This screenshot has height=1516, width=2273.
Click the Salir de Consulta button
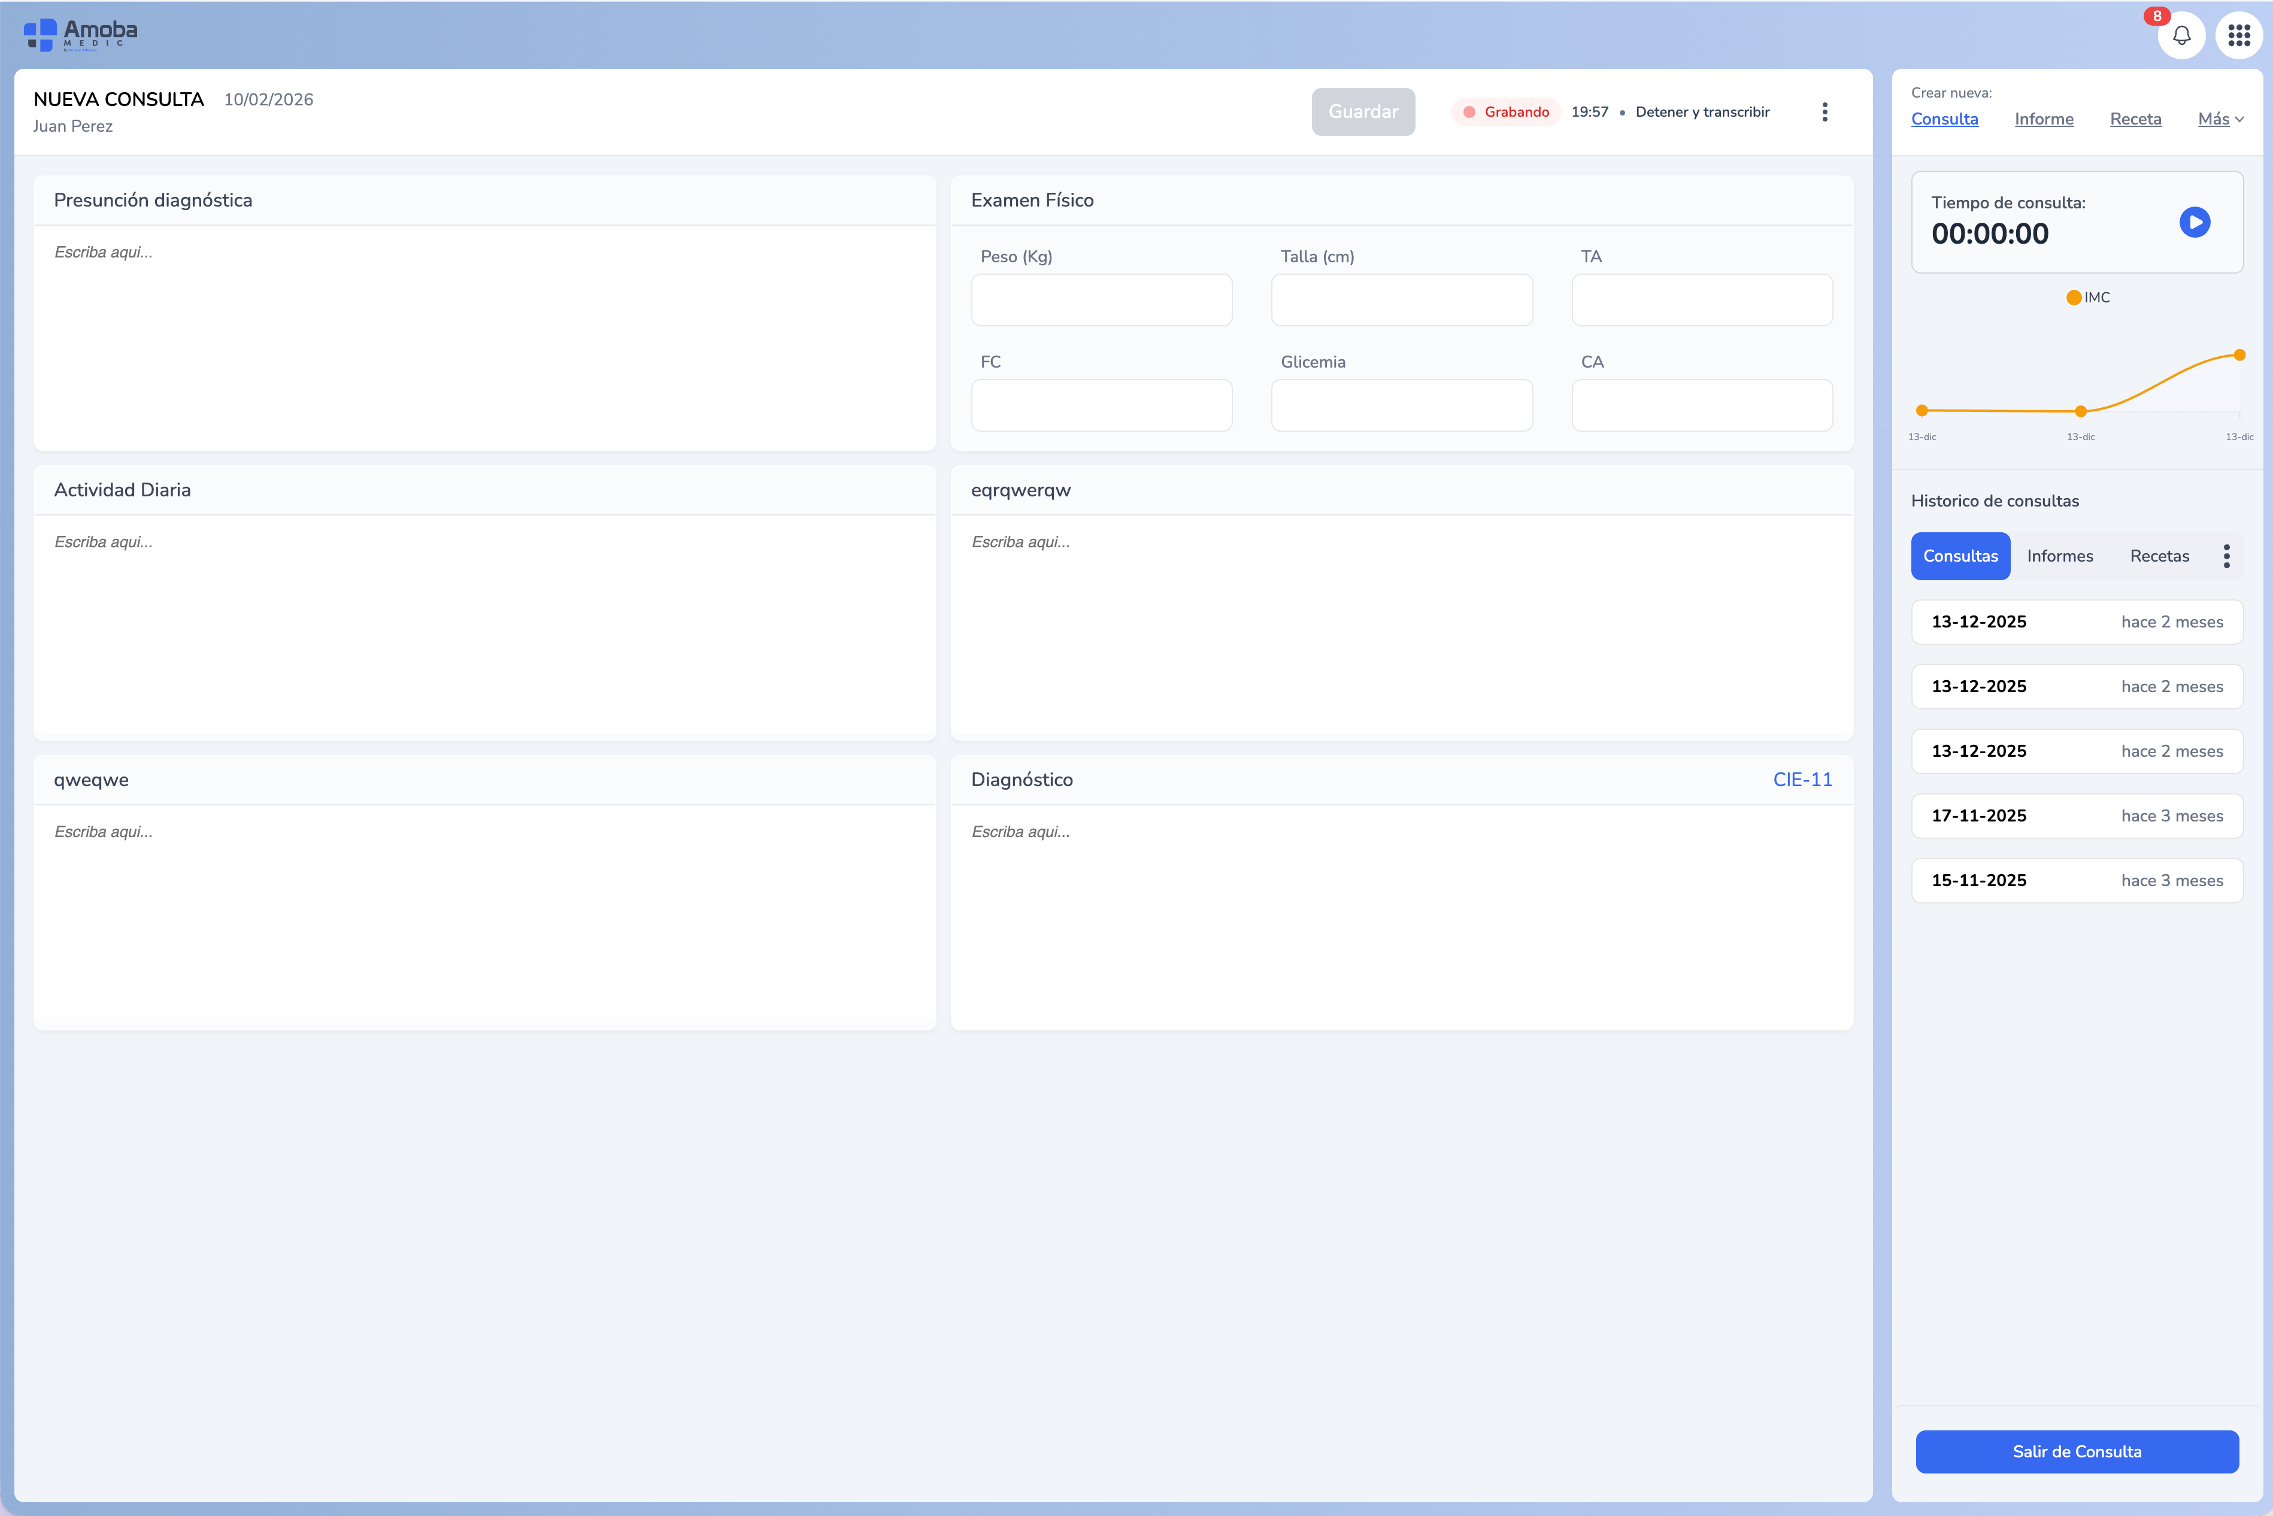[2077, 1451]
